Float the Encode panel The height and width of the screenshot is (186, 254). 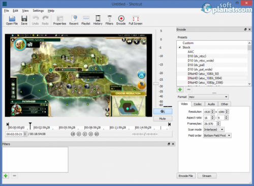pos(245,29)
